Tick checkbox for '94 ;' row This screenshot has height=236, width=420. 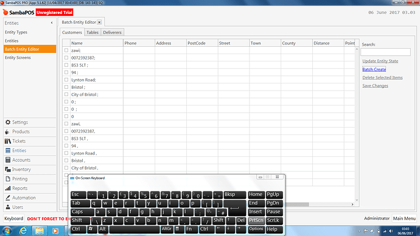pyautogui.click(x=66, y=72)
